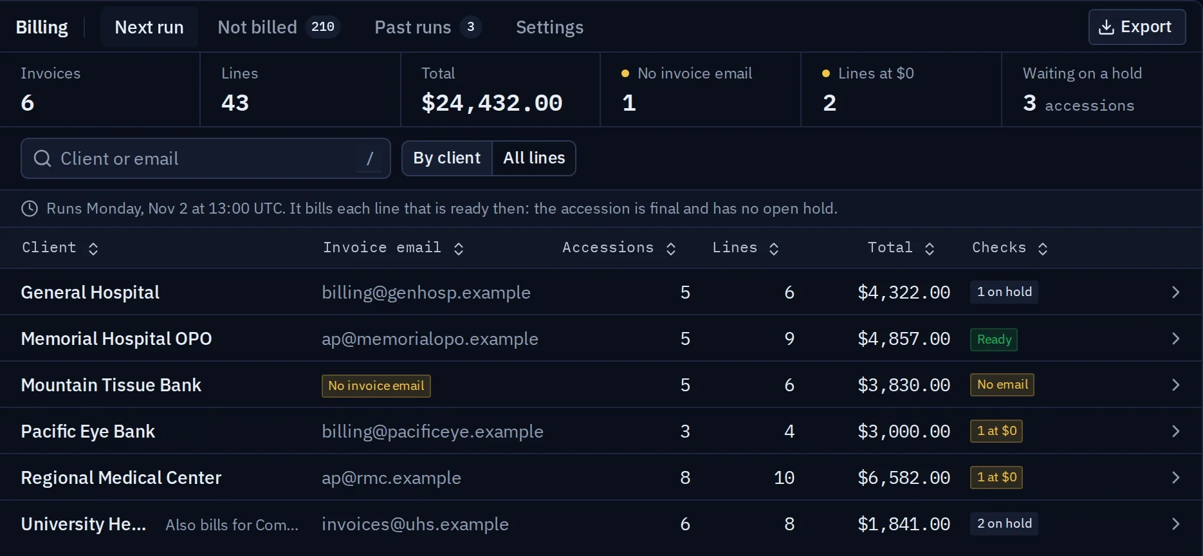The height and width of the screenshot is (556, 1203).
Task: Select billing@genhosp.example email
Action: pyautogui.click(x=426, y=293)
